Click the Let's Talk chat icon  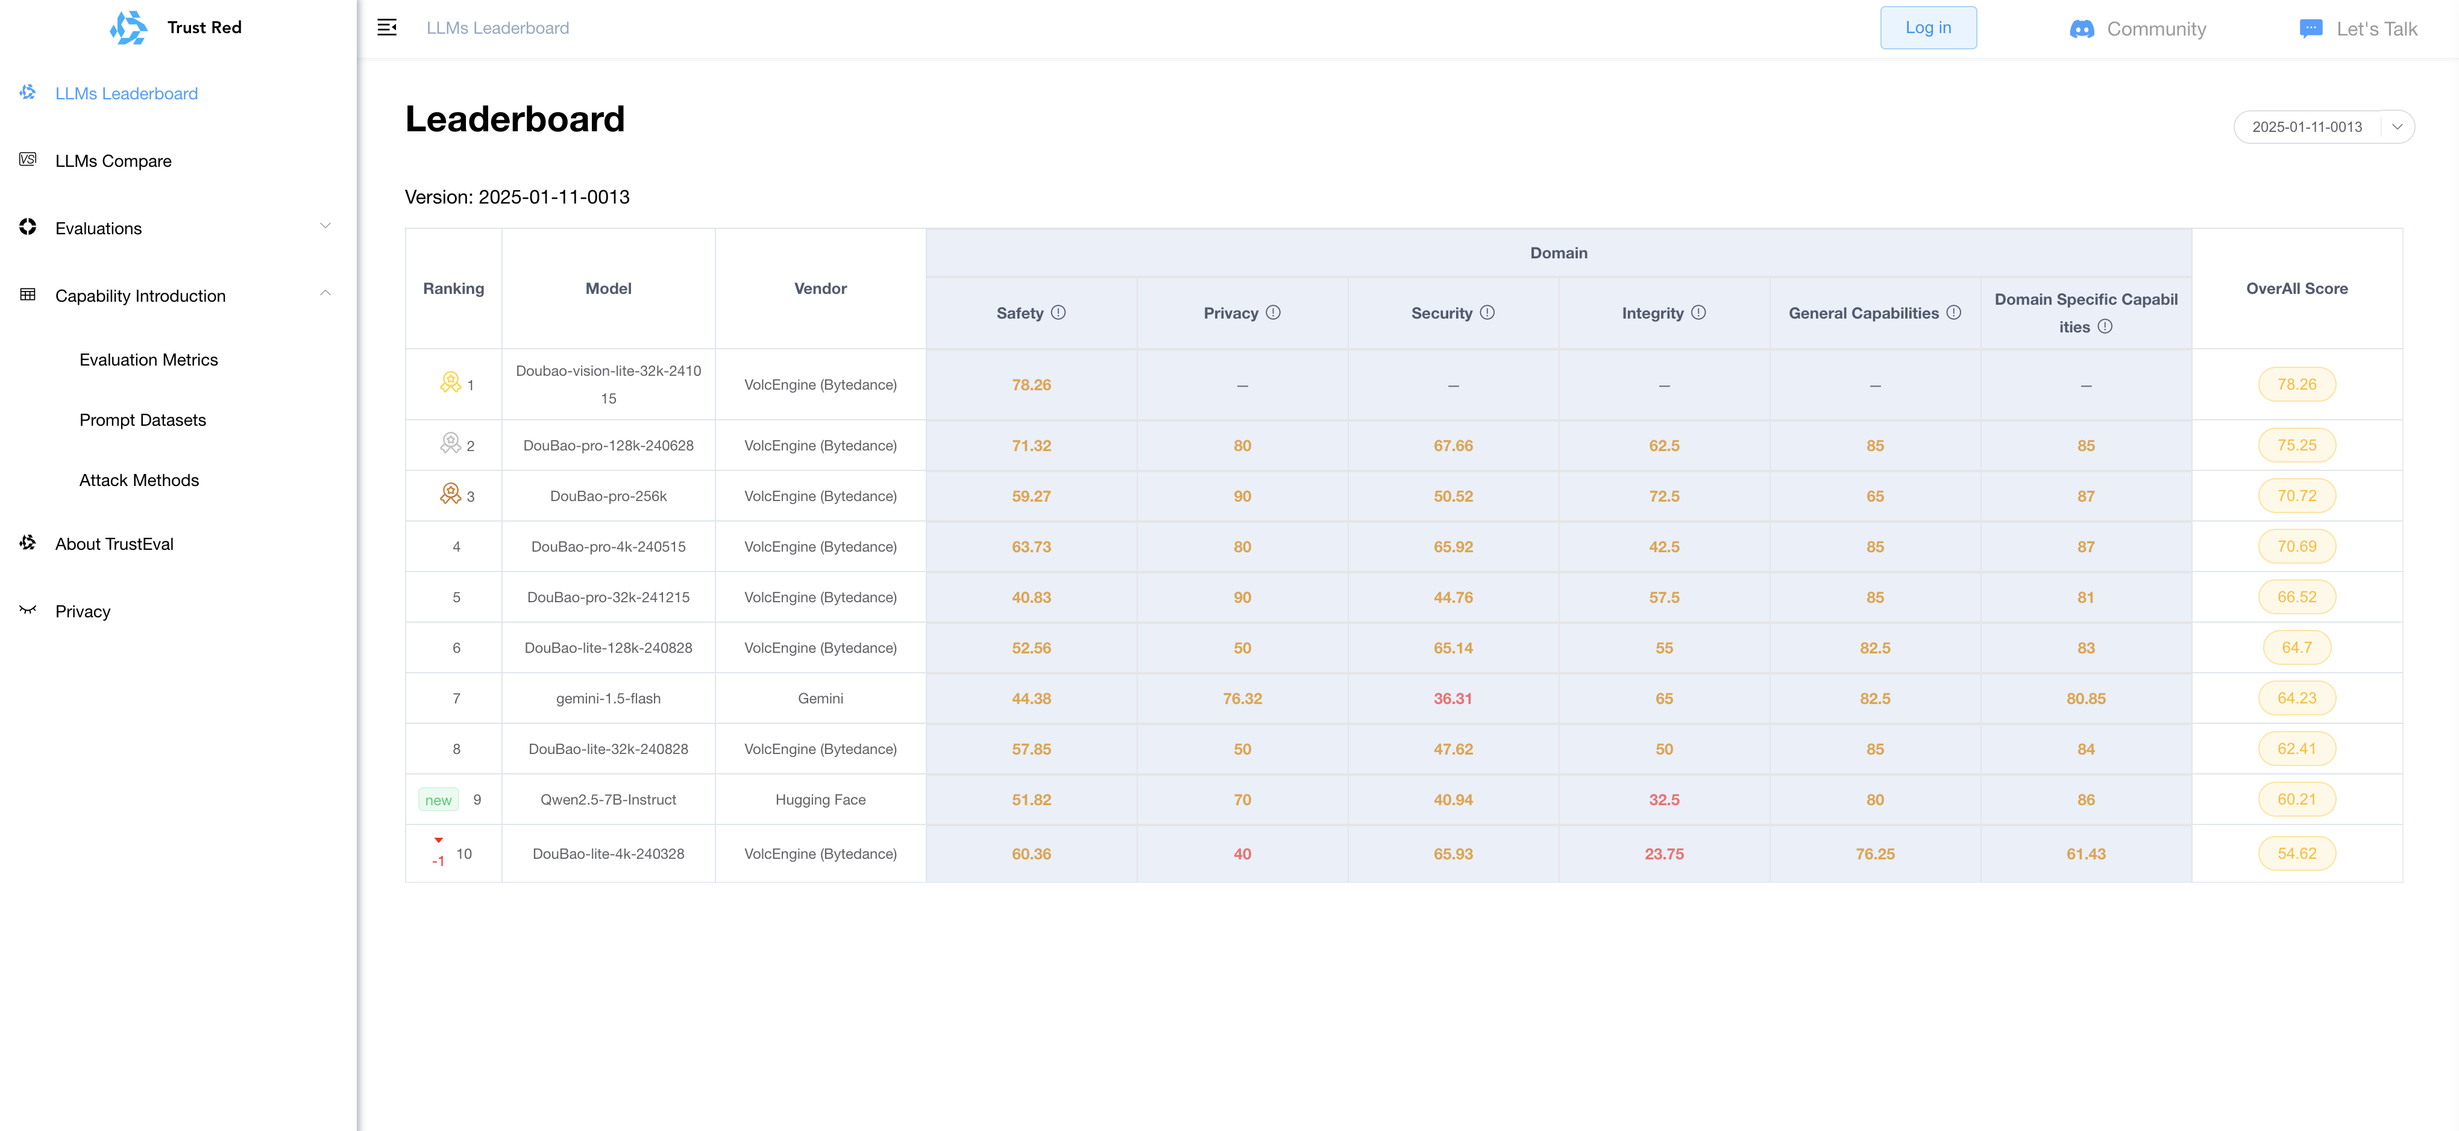pyautogui.click(x=2310, y=29)
